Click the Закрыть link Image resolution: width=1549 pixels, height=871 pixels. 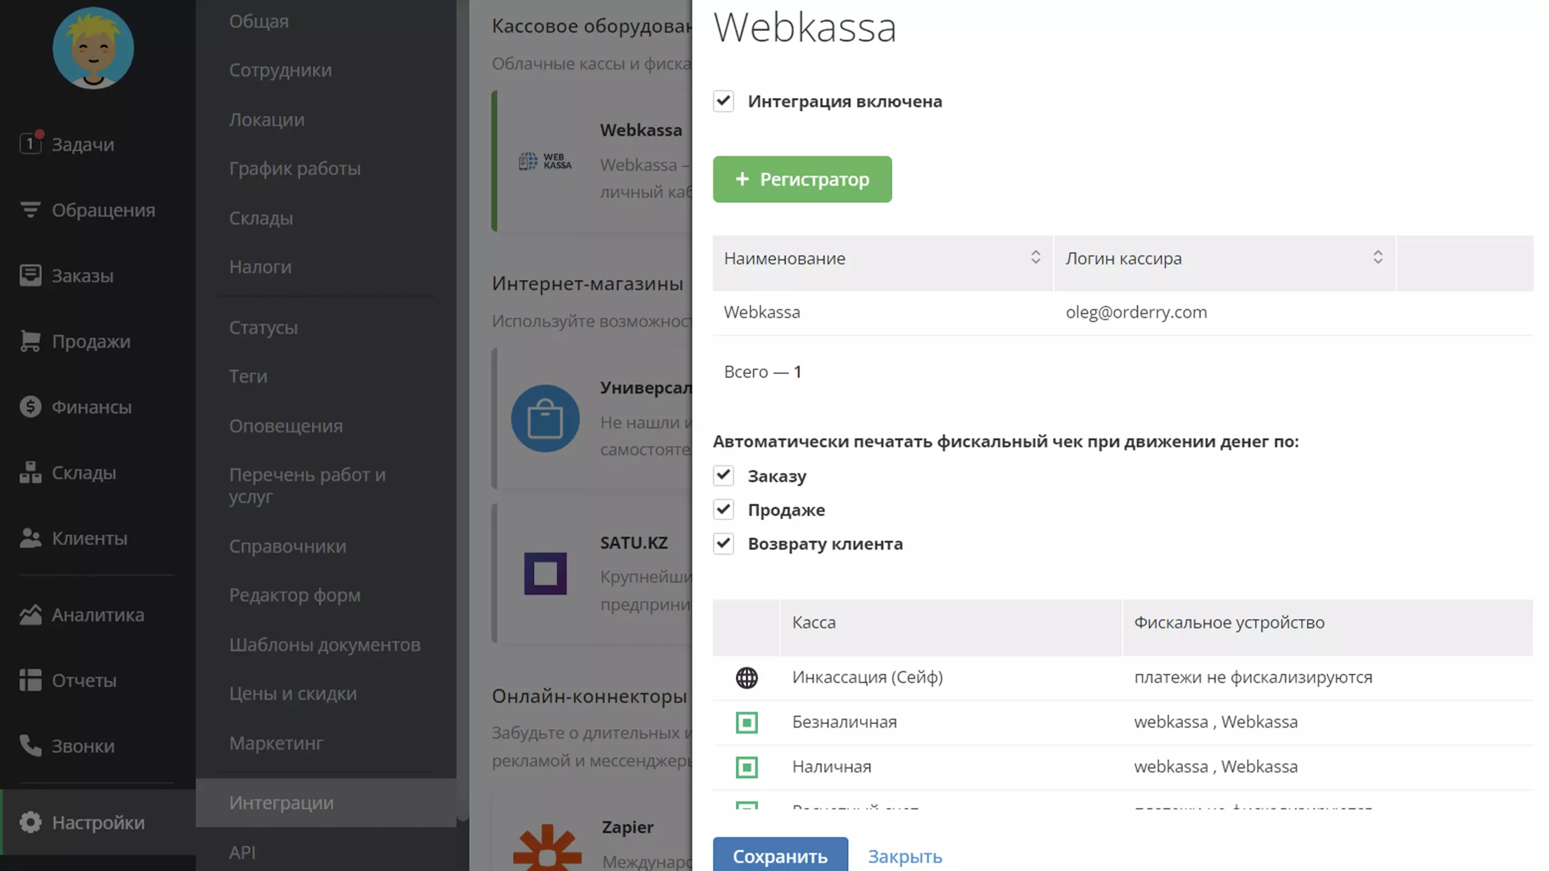coord(905,856)
